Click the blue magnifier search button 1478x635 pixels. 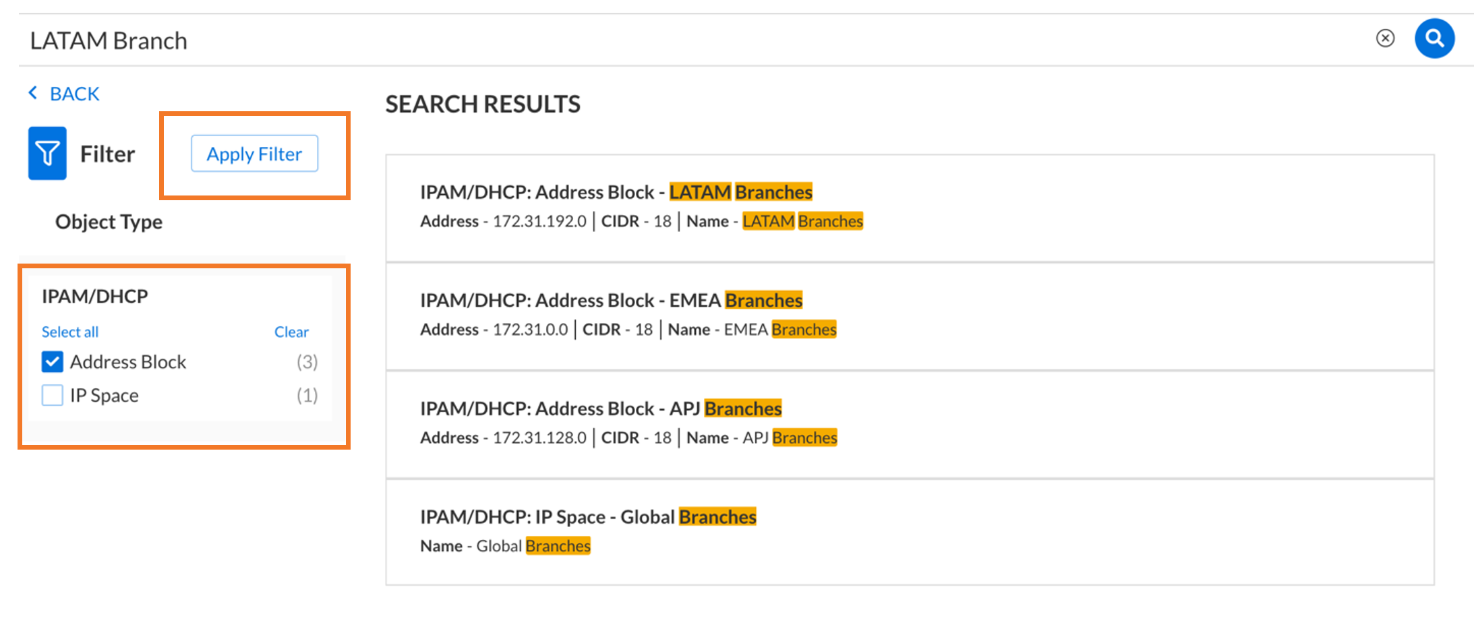(1433, 38)
